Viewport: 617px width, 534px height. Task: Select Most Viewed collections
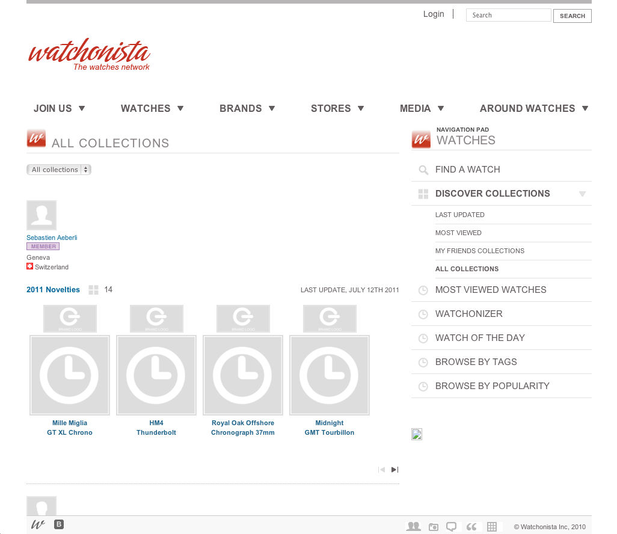pos(458,233)
